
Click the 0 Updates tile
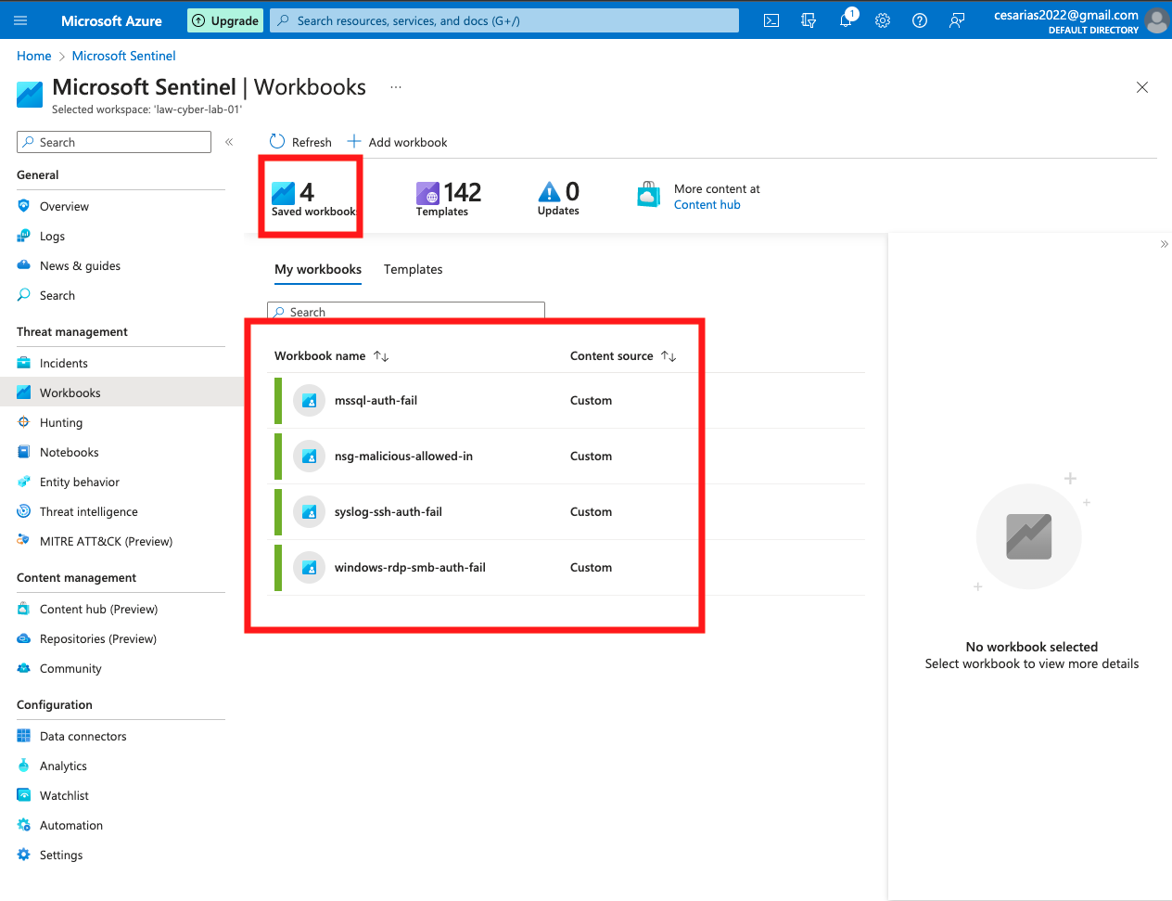click(x=559, y=198)
